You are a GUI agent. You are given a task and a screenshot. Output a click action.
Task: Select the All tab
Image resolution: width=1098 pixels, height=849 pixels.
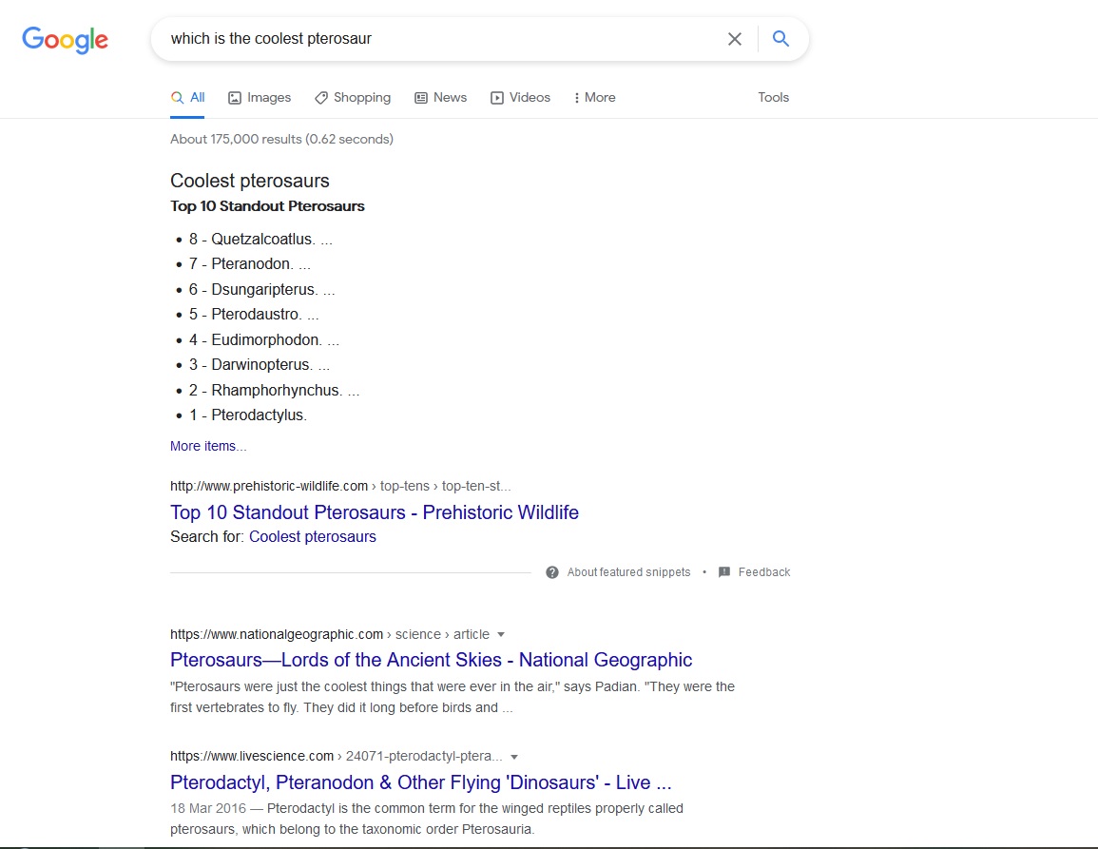(x=187, y=97)
